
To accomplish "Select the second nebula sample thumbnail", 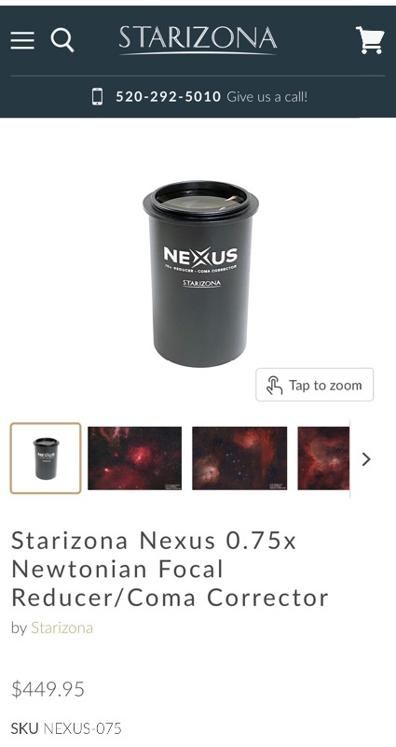I will [134, 458].
